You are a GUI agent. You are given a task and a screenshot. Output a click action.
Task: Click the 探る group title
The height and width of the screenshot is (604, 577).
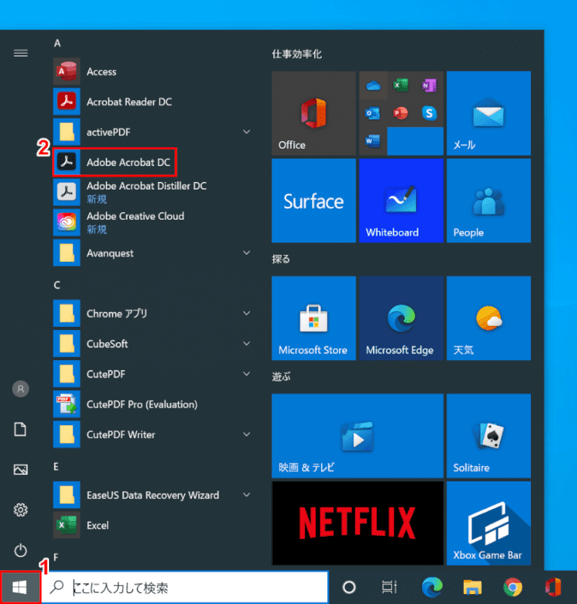[x=281, y=259]
